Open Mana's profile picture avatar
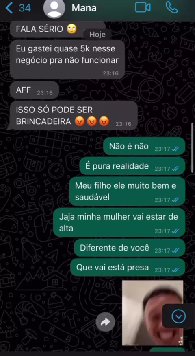 [x=54, y=8]
